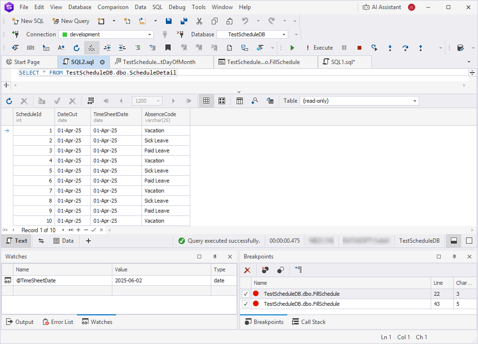The height and width of the screenshot is (344, 478).
Task: Click the bookmark toggle icon
Action: 168,48
